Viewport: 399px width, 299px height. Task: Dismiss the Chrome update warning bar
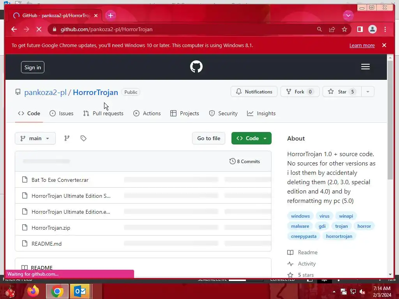coord(384,45)
